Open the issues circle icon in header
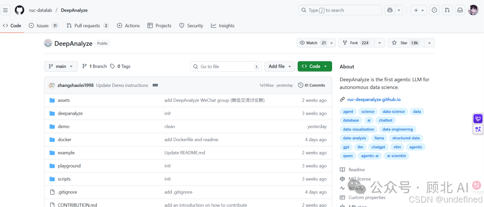This screenshot has width=484, height=207. 434,10
